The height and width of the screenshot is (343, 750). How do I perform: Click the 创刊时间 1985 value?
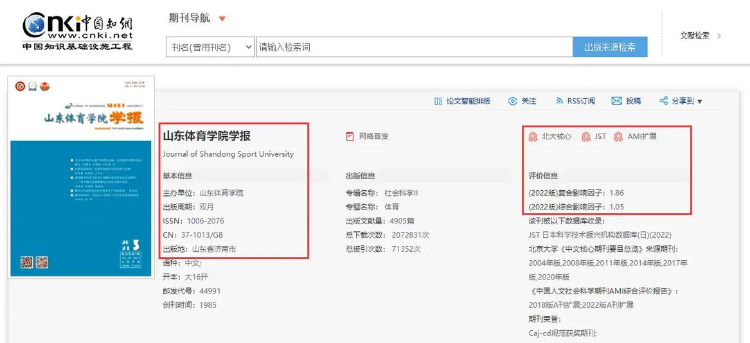coord(208,304)
